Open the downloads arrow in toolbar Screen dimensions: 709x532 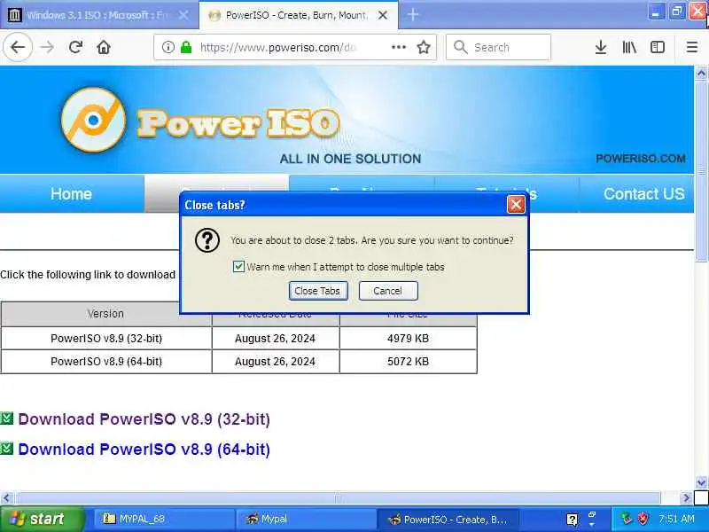point(601,47)
